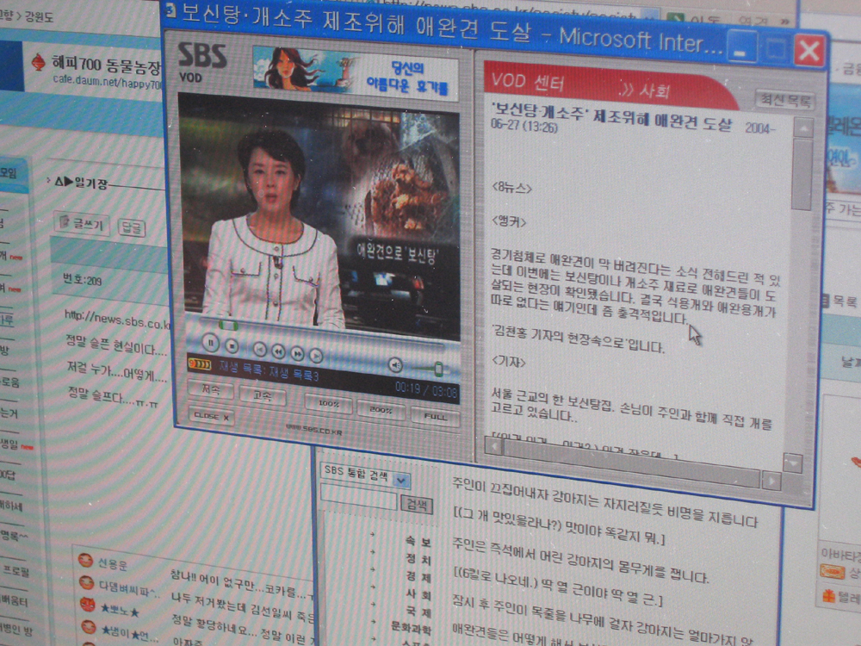This screenshot has width=861, height=646.
Task: Click the www.sbs.co.kr text under the player
Action: pyautogui.click(x=314, y=430)
